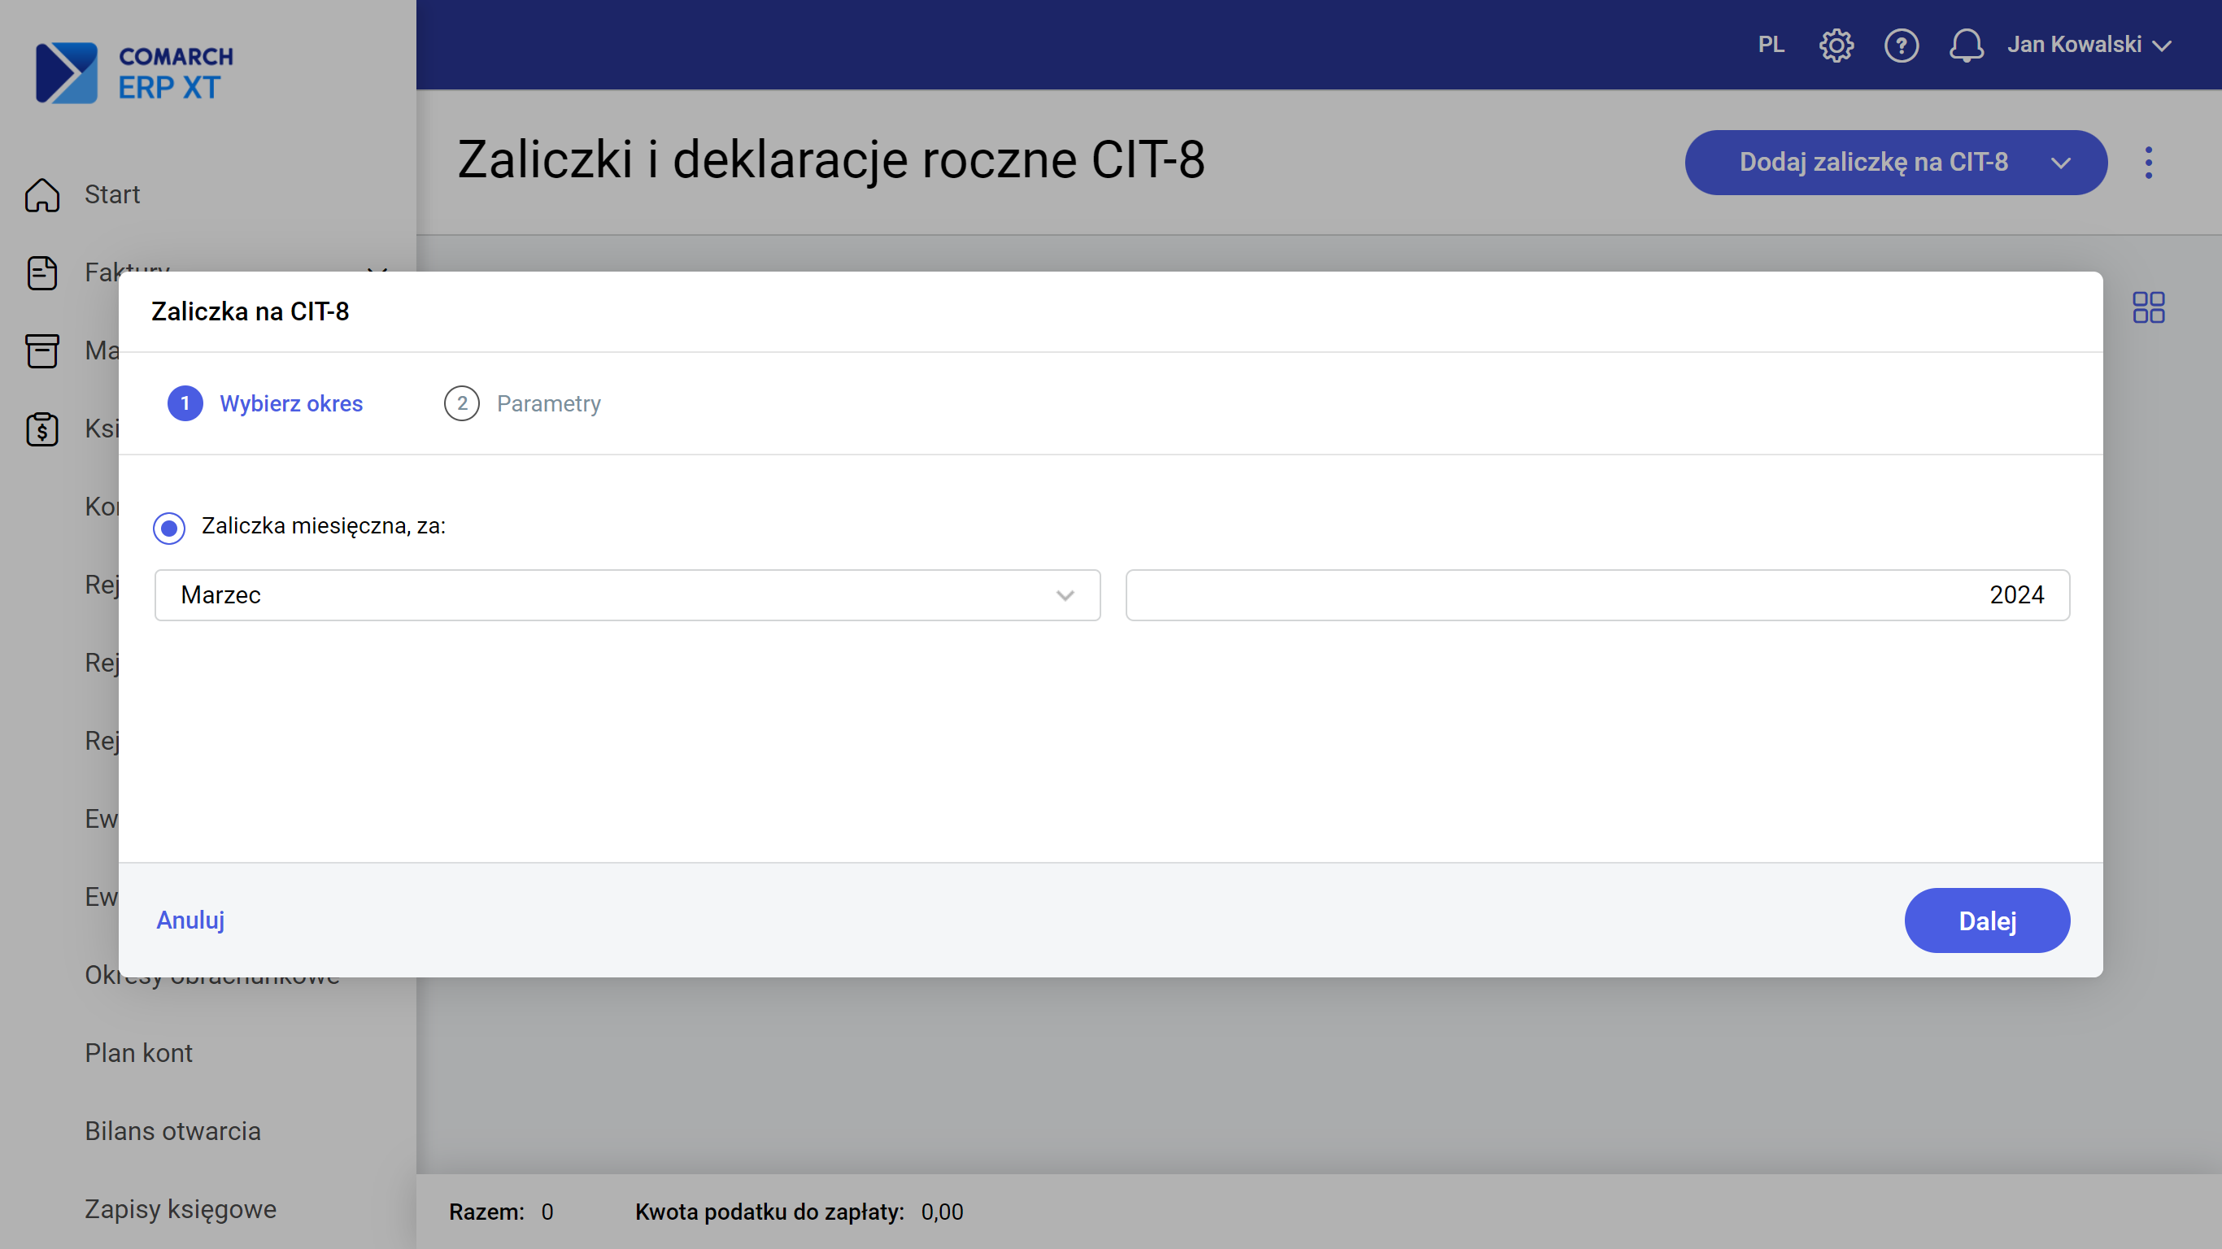
Task: Open the three-dot more options menu
Action: [x=2148, y=162]
